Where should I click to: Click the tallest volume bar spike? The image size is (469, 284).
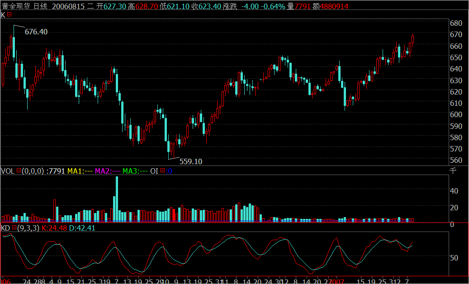117,199
